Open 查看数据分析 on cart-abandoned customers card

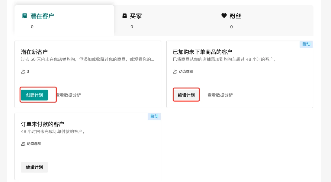(x=220, y=95)
